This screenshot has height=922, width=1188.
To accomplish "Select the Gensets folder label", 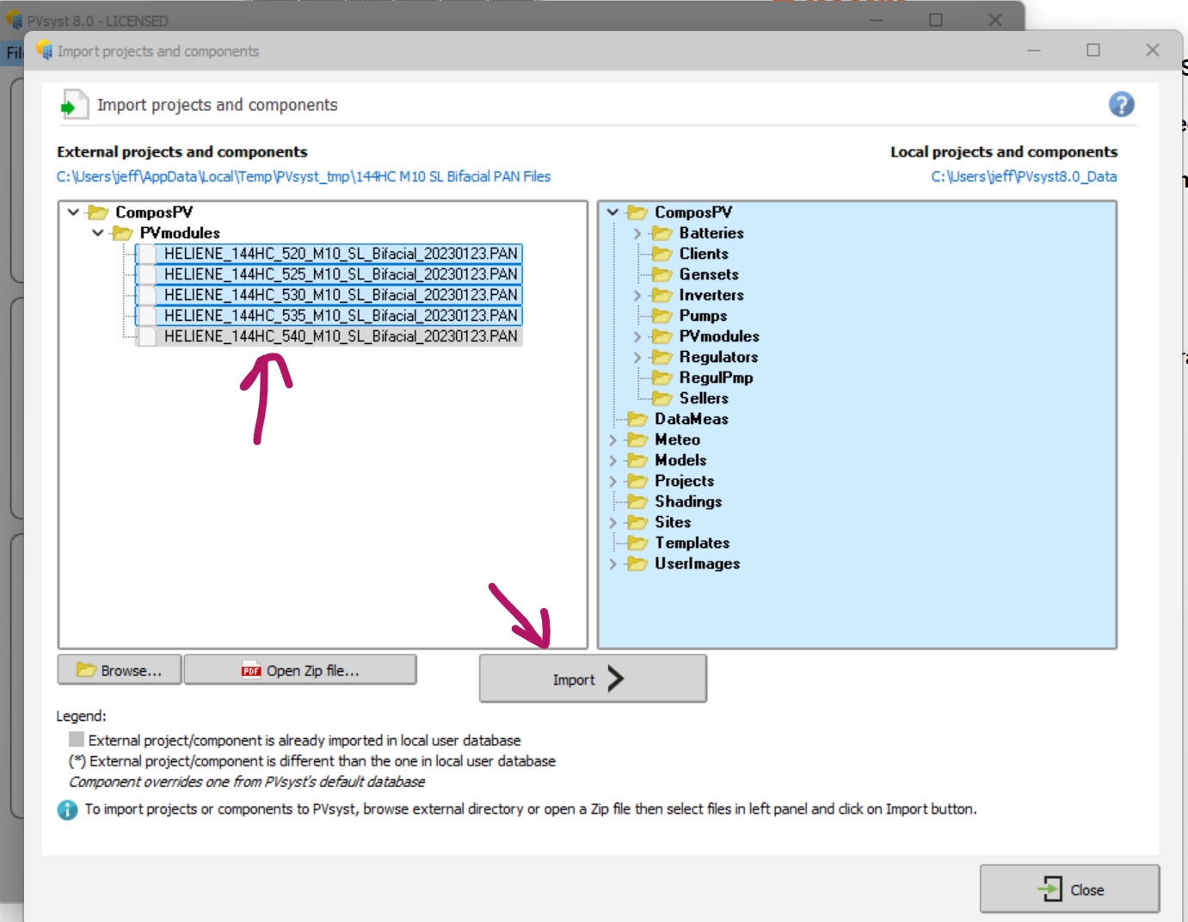I will 709,274.
